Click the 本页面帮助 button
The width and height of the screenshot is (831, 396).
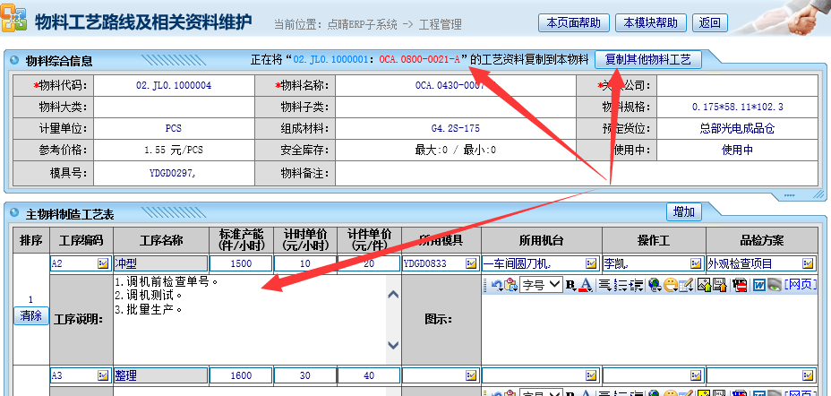pyautogui.click(x=575, y=22)
